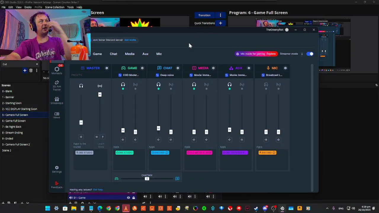Viewport: 379px width, 213px height.
Task: Click CHATMIX balance slider handle
Action: [147, 179]
